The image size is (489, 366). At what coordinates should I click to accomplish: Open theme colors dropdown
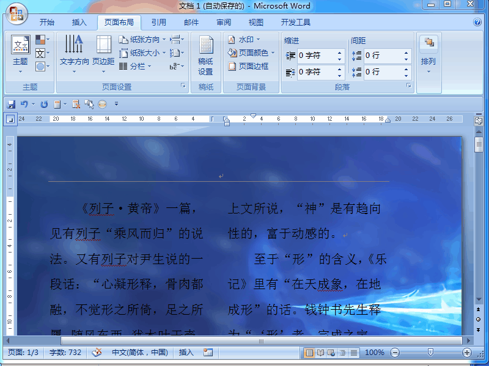[42, 40]
